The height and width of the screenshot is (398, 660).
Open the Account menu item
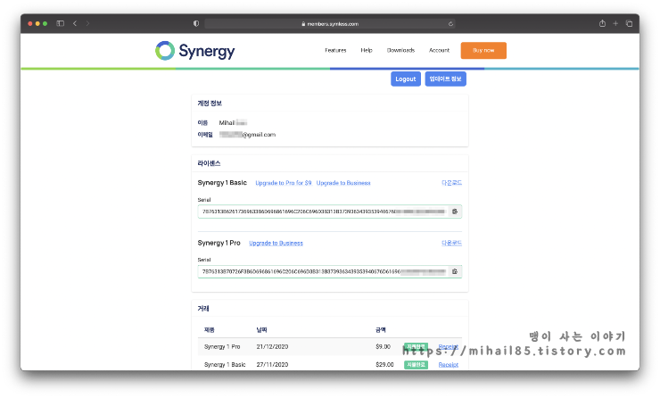pos(439,50)
